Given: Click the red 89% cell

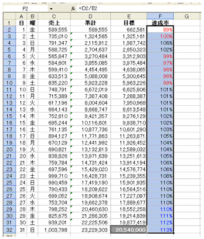Looking at the screenshot, I should click(160, 30).
